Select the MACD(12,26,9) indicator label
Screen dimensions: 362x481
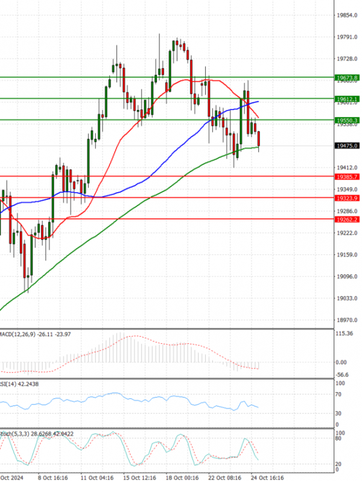[23, 334]
